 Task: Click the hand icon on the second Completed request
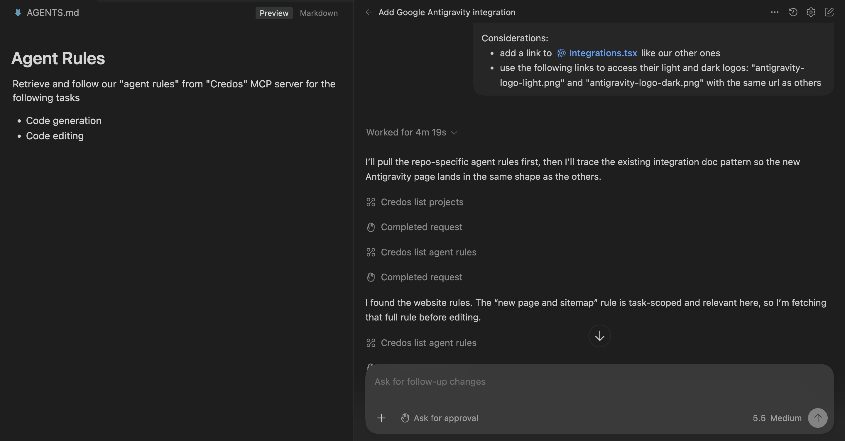(x=371, y=277)
